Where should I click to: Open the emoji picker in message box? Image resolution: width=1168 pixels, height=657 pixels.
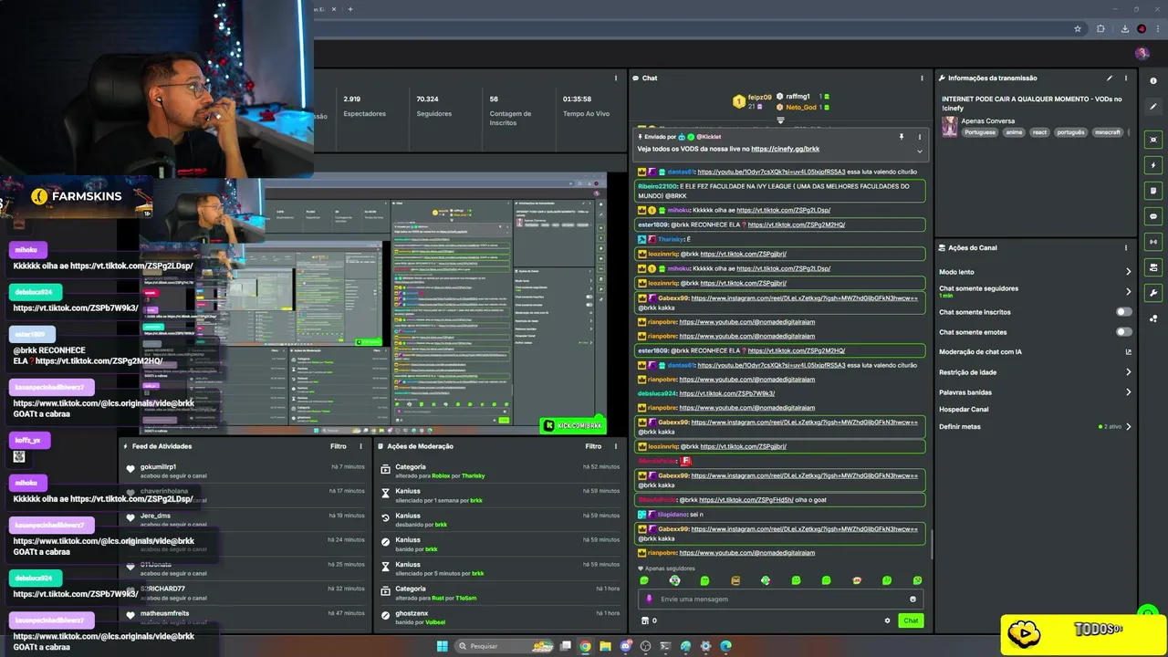(x=912, y=600)
